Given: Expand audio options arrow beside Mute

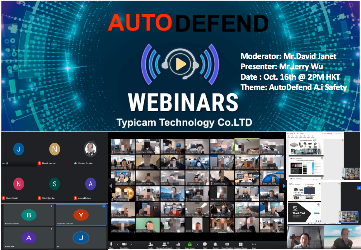Looking at the screenshot, I should point(117,245).
